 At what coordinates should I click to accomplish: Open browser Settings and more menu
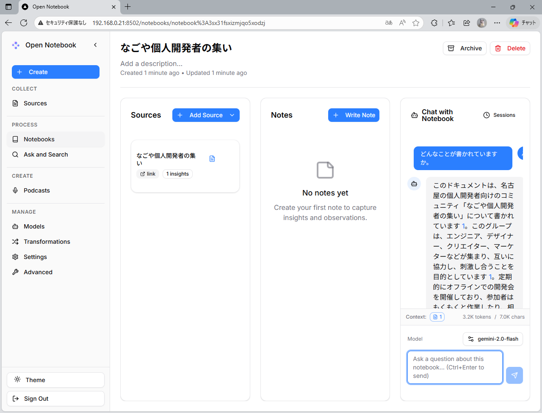click(x=497, y=23)
